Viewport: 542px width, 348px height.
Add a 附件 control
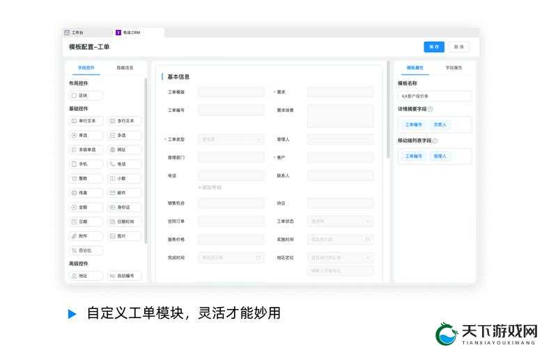[x=86, y=236]
